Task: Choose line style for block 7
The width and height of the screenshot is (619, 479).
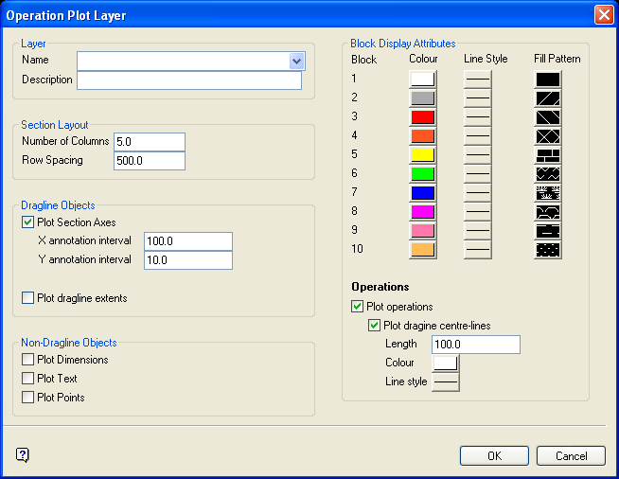Action: pos(478,193)
